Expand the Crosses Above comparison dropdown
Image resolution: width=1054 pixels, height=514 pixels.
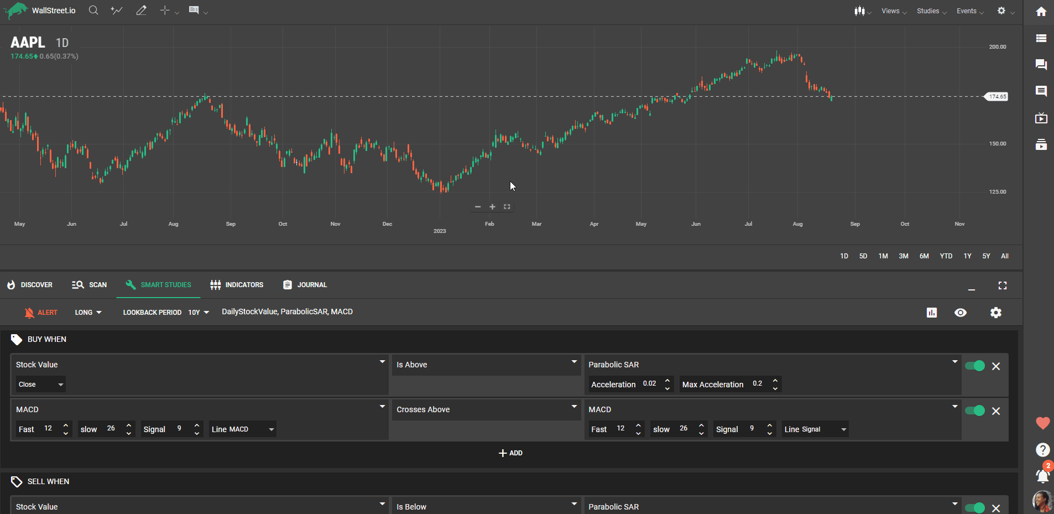coord(486,409)
